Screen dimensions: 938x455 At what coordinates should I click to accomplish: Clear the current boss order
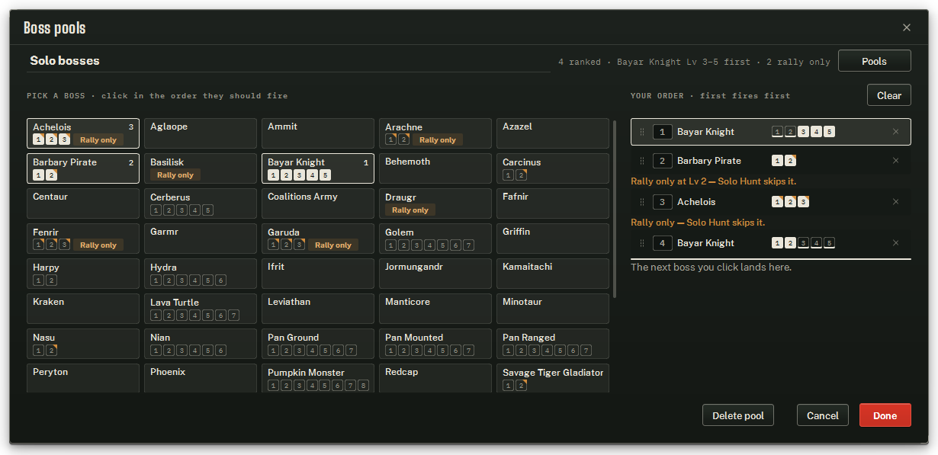889,95
